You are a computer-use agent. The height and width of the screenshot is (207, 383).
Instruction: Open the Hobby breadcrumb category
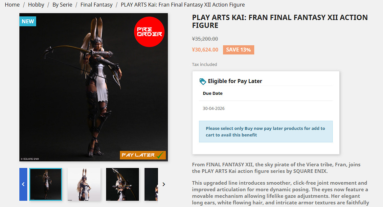coord(36,5)
